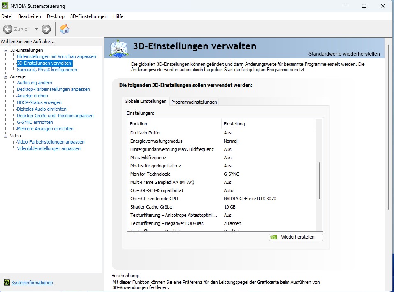Open Digitales Audio einrichten
Screen dimensions: 394x292
pyautogui.click(x=42, y=109)
